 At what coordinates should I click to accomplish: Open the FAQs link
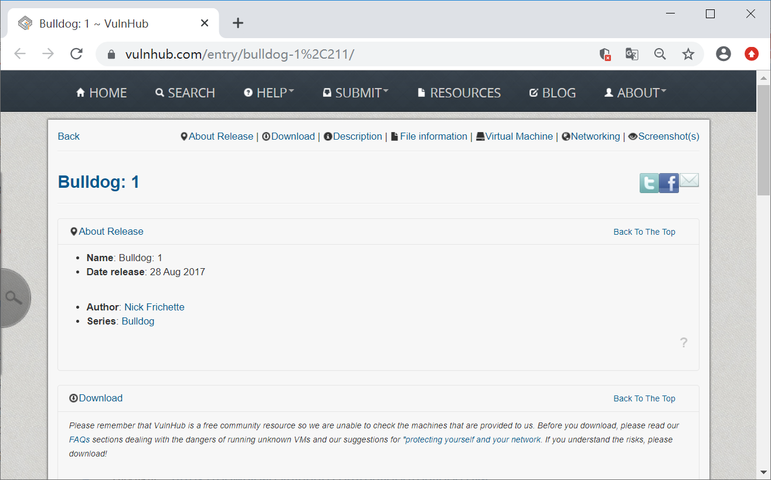pos(79,440)
